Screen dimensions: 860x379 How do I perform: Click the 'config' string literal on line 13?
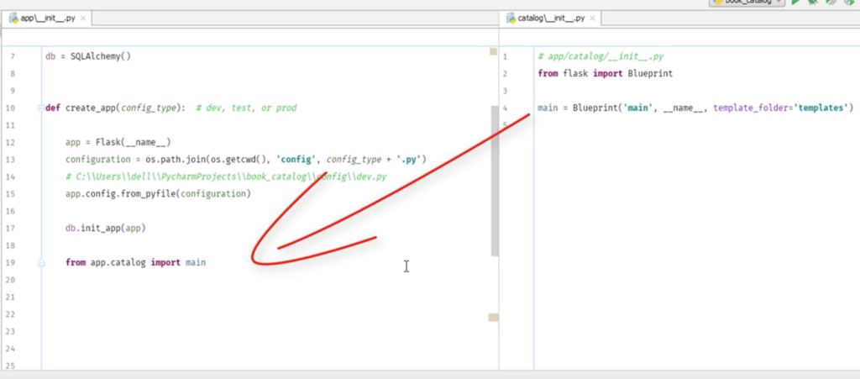296,160
